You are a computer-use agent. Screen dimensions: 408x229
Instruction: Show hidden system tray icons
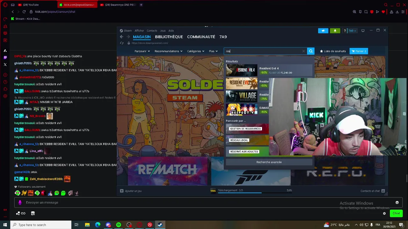pos(356,225)
